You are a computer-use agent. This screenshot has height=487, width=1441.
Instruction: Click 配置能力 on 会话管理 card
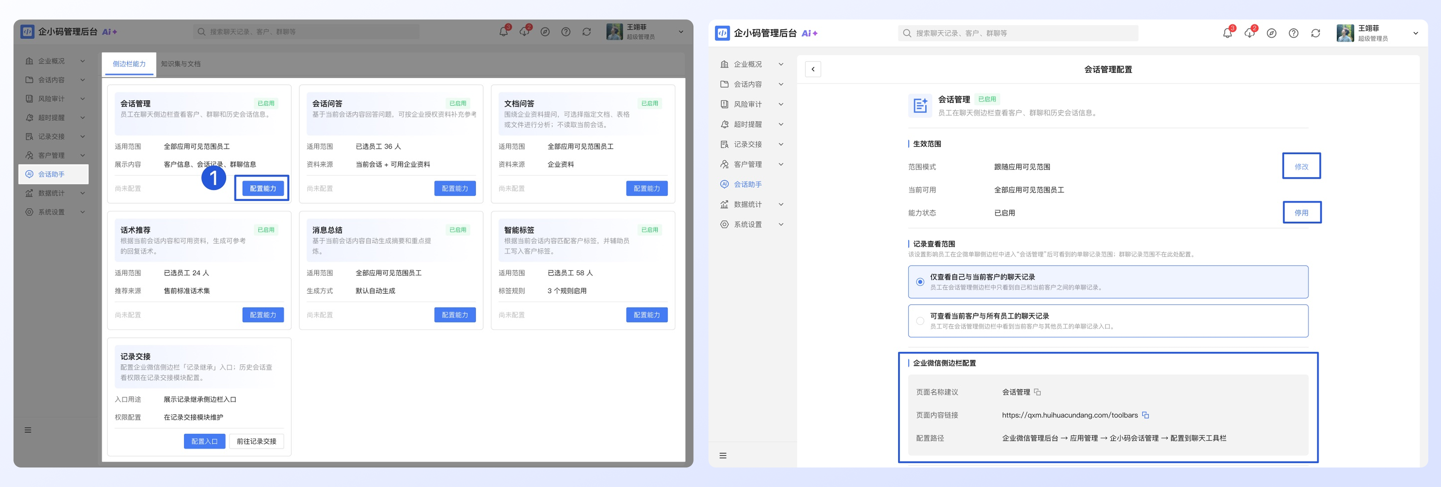coord(263,188)
